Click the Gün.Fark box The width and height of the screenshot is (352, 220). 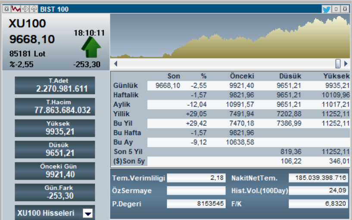click(x=55, y=192)
